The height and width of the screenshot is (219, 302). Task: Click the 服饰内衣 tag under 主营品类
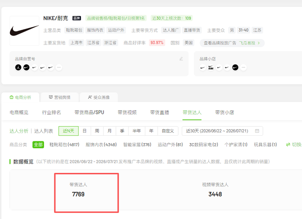pyautogui.click(x=95, y=30)
